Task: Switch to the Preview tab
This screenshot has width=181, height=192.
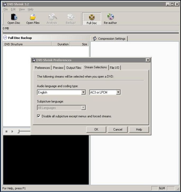Action: [x=58, y=68]
